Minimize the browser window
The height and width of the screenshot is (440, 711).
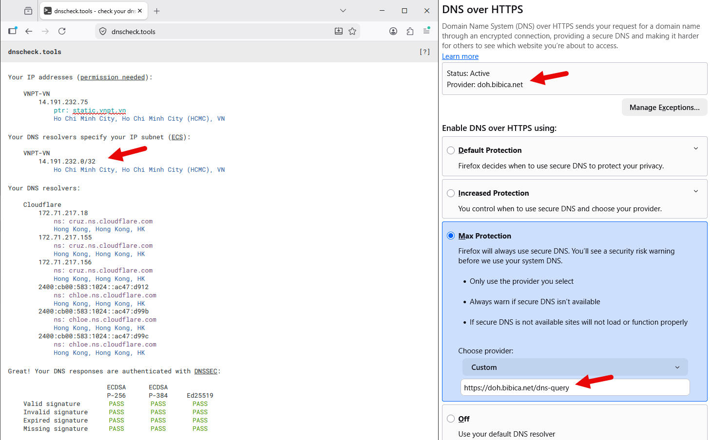[382, 11]
